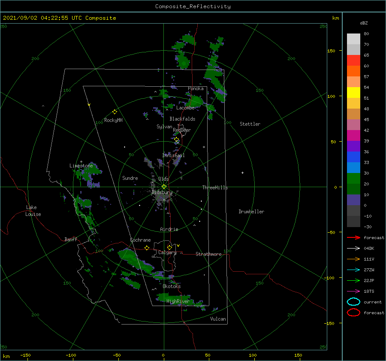
Task: Click the cyan current ellipse icon
Action: pyautogui.click(x=353, y=302)
